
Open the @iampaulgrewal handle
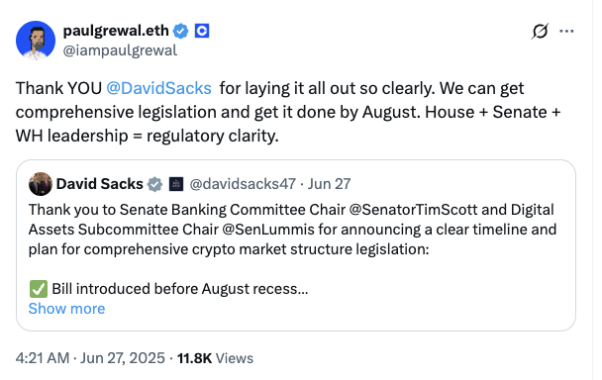120,50
